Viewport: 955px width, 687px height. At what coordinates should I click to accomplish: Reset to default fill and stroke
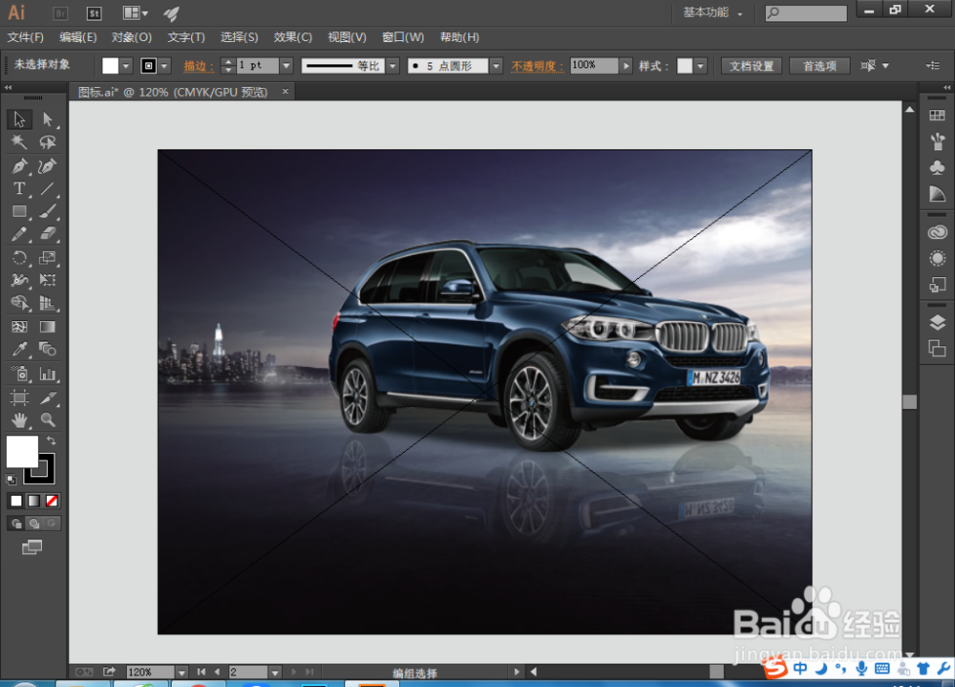pos(11,479)
